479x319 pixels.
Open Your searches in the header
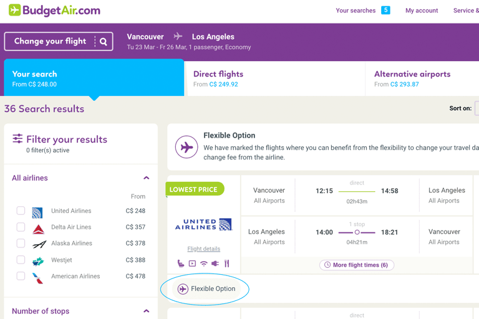pyautogui.click(x=356, y=11)
